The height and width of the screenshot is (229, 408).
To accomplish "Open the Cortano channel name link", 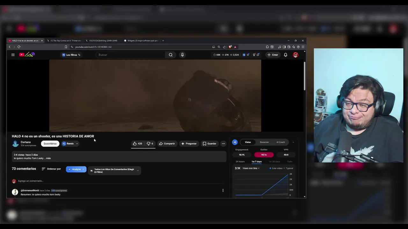I will (x=26, y=142).
